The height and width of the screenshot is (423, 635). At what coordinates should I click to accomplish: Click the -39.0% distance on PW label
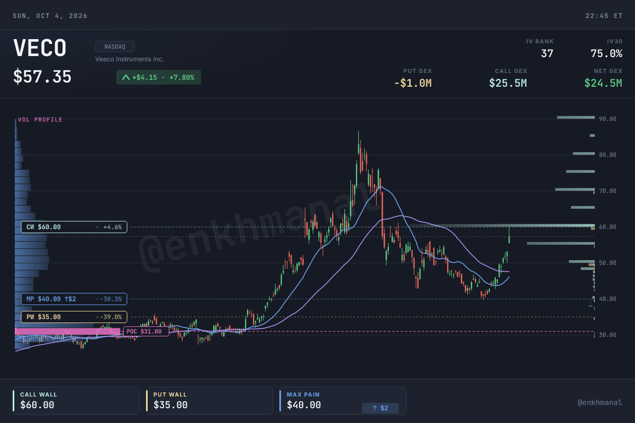coord(110,317)
